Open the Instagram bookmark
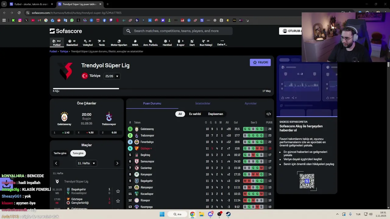 pos(20,20)
